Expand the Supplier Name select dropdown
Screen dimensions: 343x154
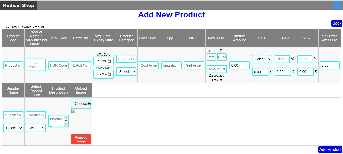pos(13,128)
